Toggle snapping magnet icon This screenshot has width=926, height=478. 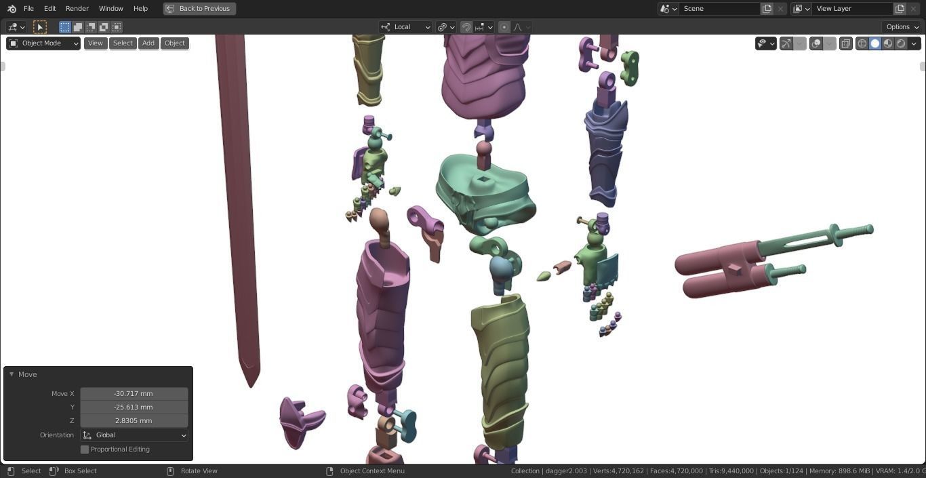click(466, 27)
